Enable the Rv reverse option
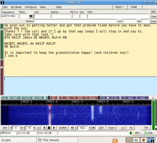Viewport: 157px width, 143px height. [x=130, y=128]
